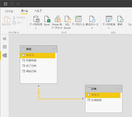Switch to Data view in sidebar
This screenshot has width=132, height=117.
click(x=5, y=47)
